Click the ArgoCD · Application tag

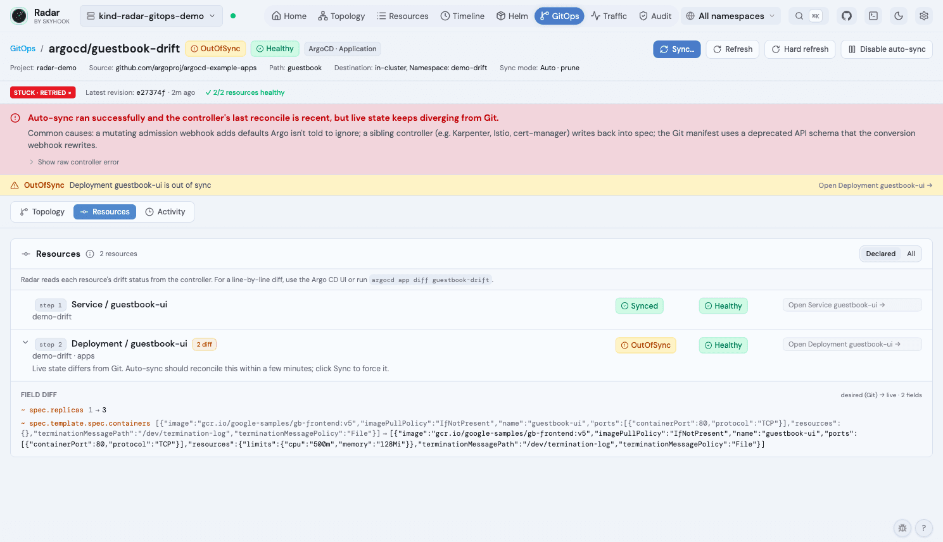click(343, 49)
